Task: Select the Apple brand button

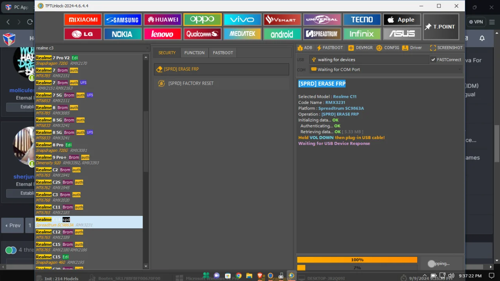Action: [x=402, y=20]
